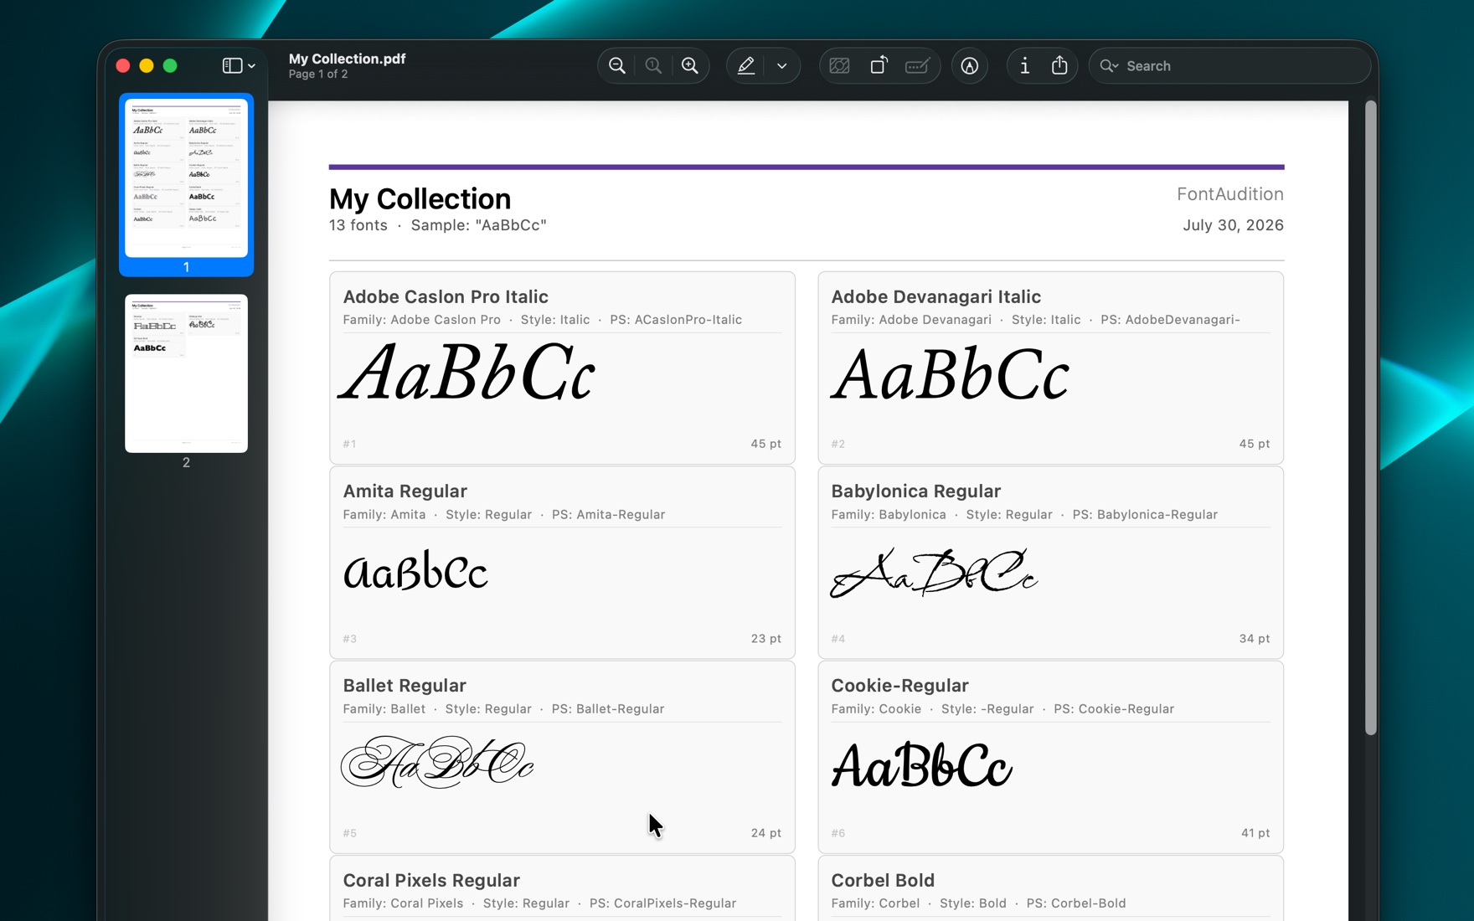Click the Actual Size zoom icon

653,66
